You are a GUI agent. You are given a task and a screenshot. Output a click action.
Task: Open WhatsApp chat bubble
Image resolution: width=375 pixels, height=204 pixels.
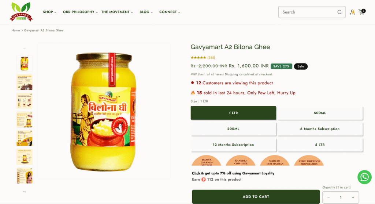coord(364,177)
